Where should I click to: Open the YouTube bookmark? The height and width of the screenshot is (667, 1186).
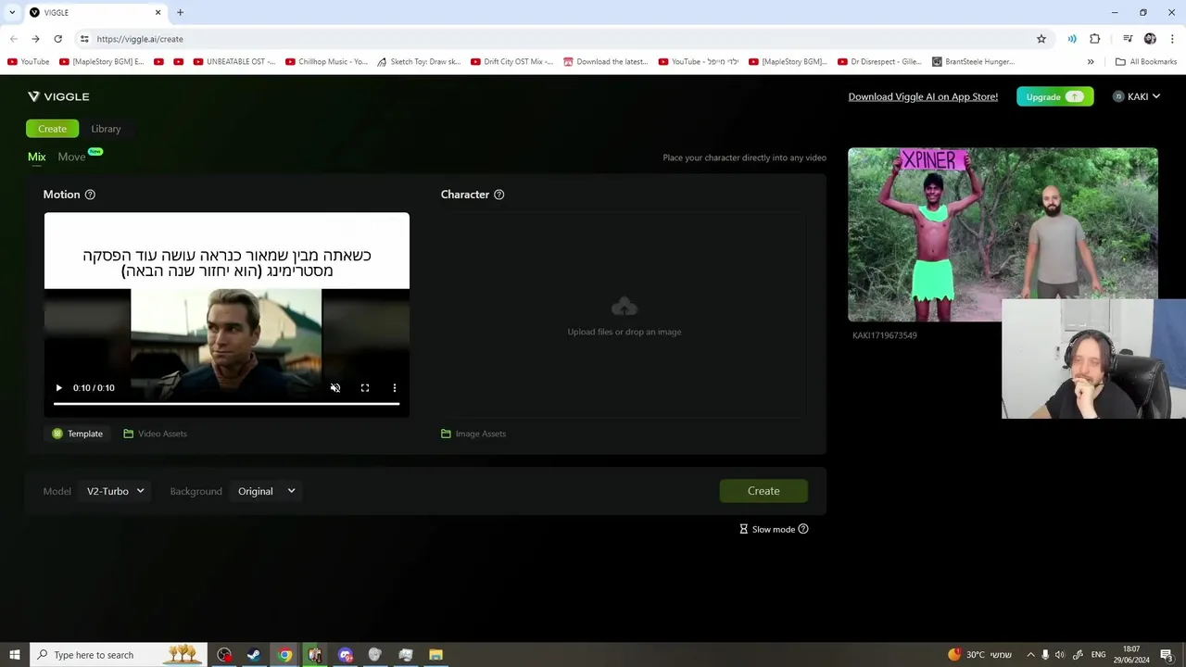point(29,62)
